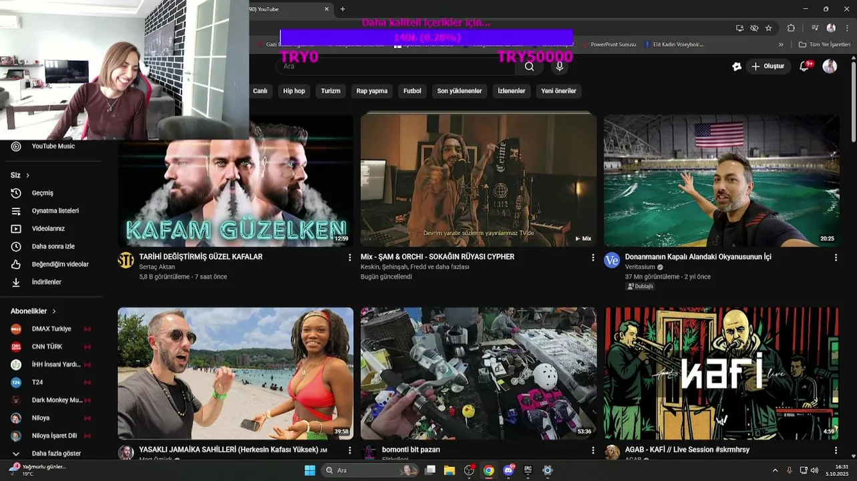The height and width of the screenshot is (481, 857).
Task: Play KAFAM GÜZELKEN video thumbnail
Action: pos(236,180)
